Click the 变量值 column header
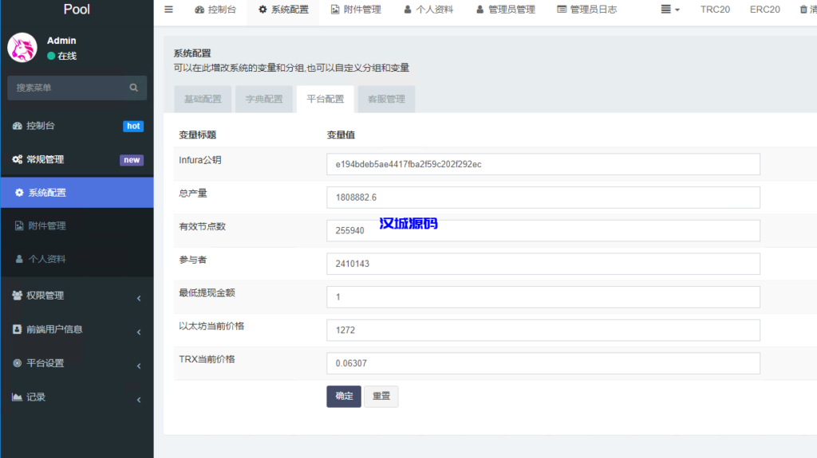 pos(341,135)
